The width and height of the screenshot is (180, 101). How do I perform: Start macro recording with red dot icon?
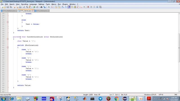88,7
